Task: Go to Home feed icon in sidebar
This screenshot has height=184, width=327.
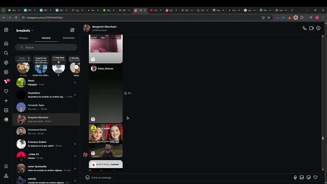Action: pyautogui.click(x=6, y=43)
